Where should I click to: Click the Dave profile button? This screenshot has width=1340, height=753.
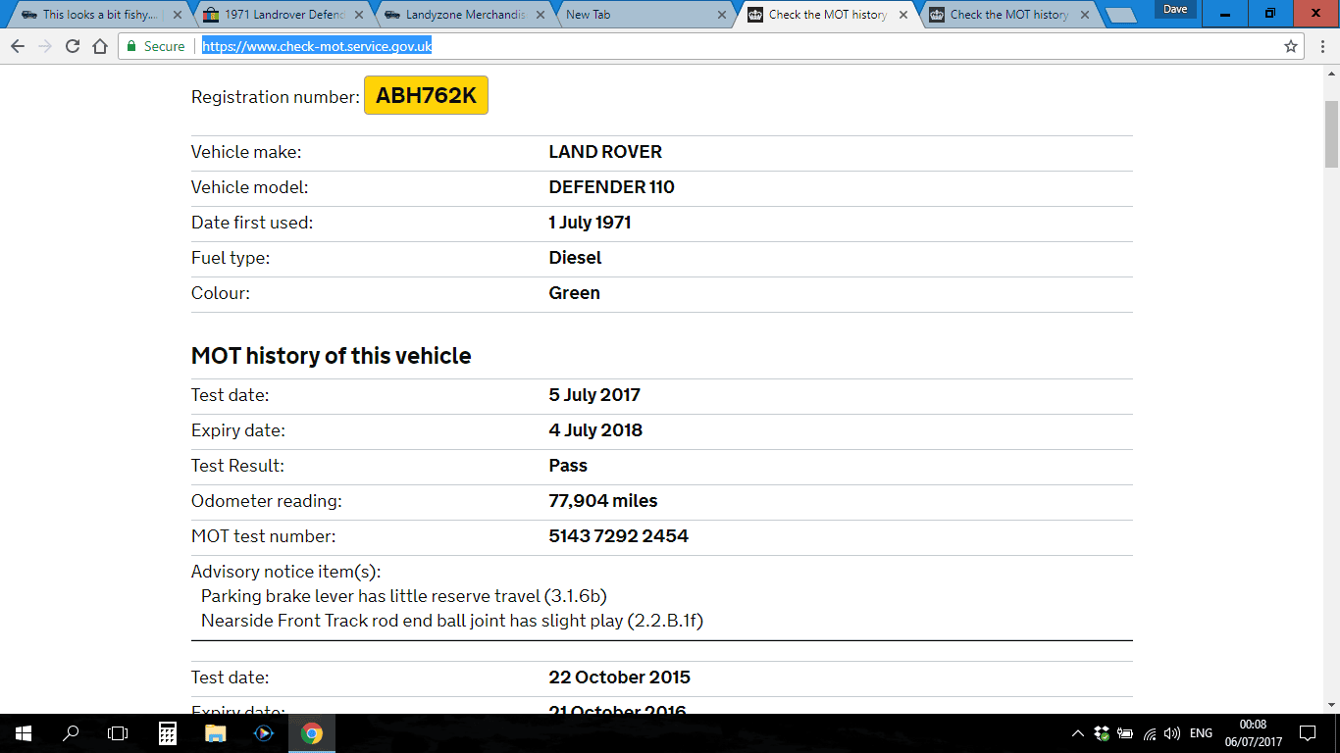[x=1174, y=10]
